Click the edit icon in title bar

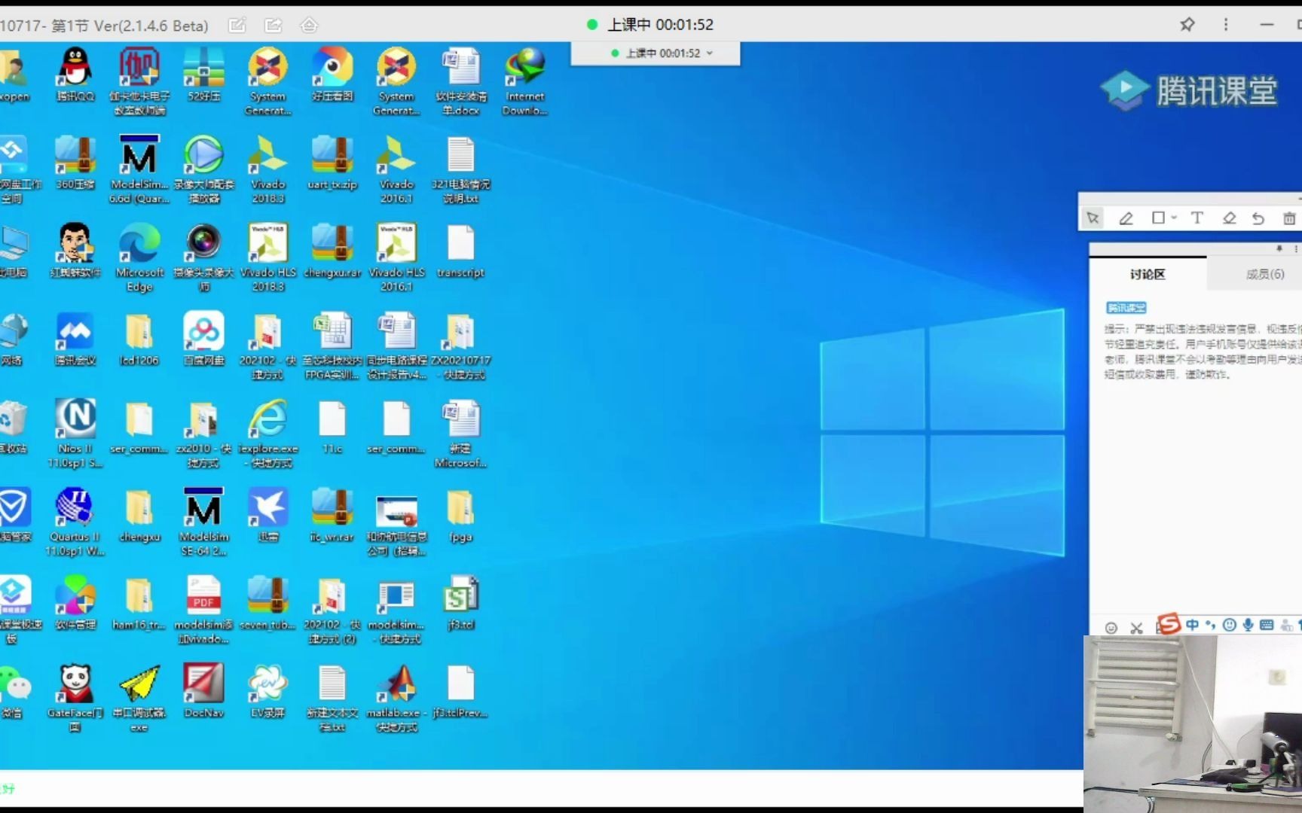pos(237,26)
